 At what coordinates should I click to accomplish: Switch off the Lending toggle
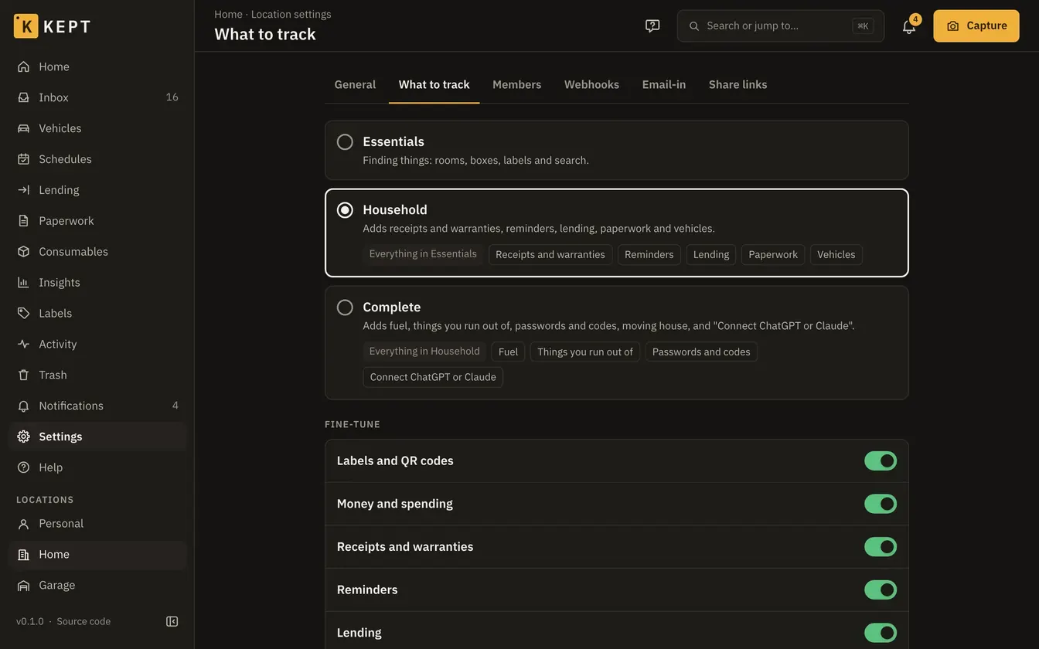pyautogui.click(x=881, y=633)
